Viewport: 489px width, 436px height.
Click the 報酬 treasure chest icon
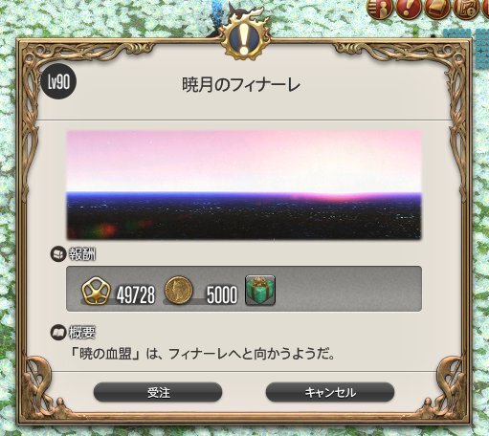click(58, 254)
